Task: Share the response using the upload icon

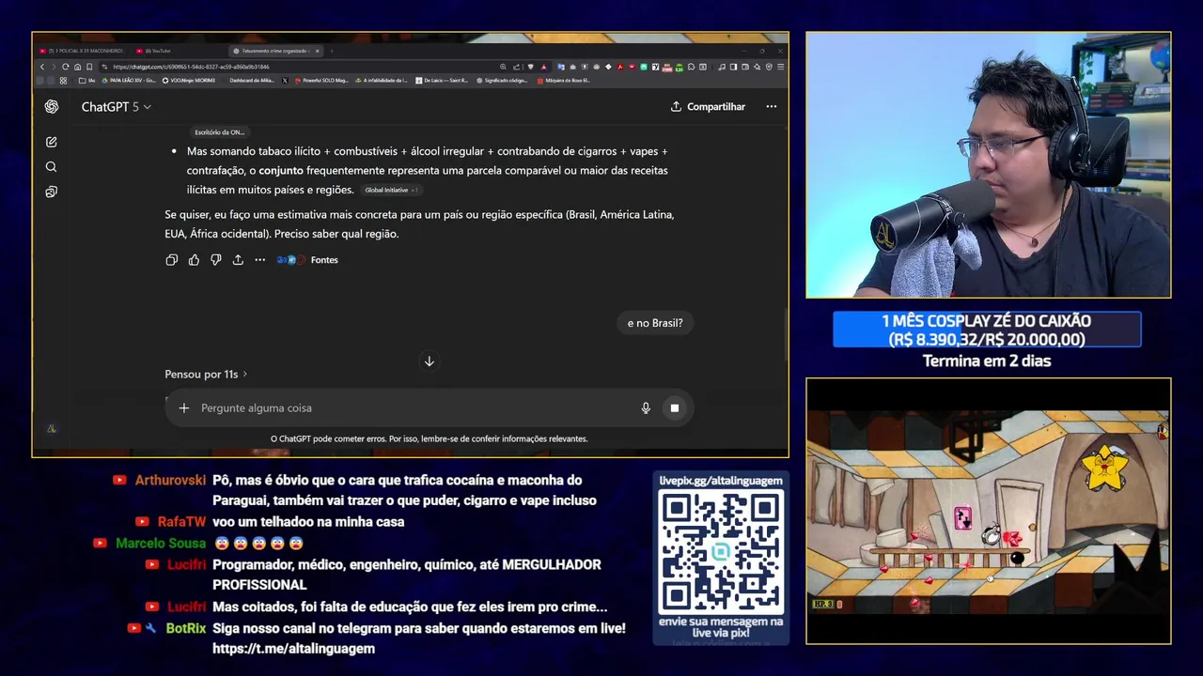Action: pos(238,260)
